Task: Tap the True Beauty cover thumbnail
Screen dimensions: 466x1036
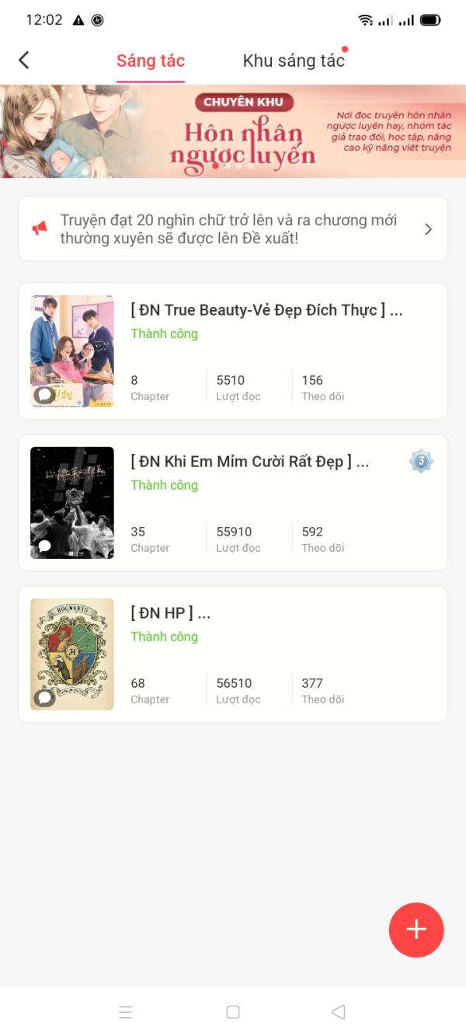Action: coord(72,350)
